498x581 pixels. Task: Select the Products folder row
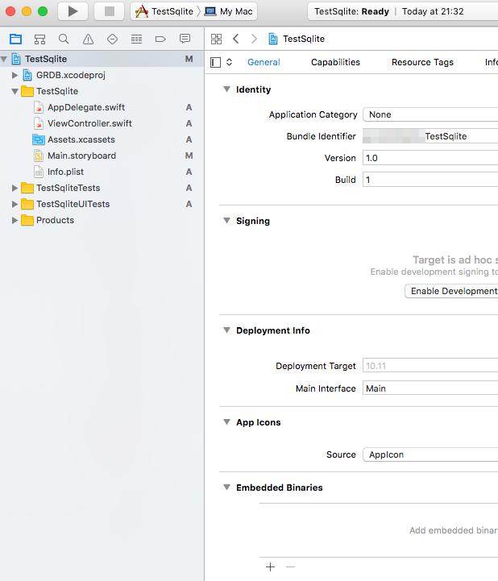102,220
